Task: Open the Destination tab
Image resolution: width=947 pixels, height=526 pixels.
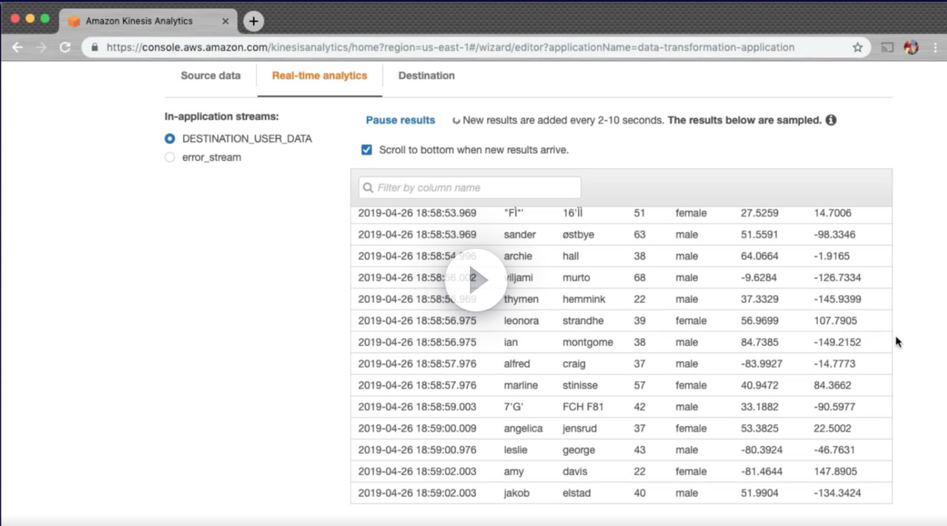Action: pyautogui.click(x=426, y=76)
